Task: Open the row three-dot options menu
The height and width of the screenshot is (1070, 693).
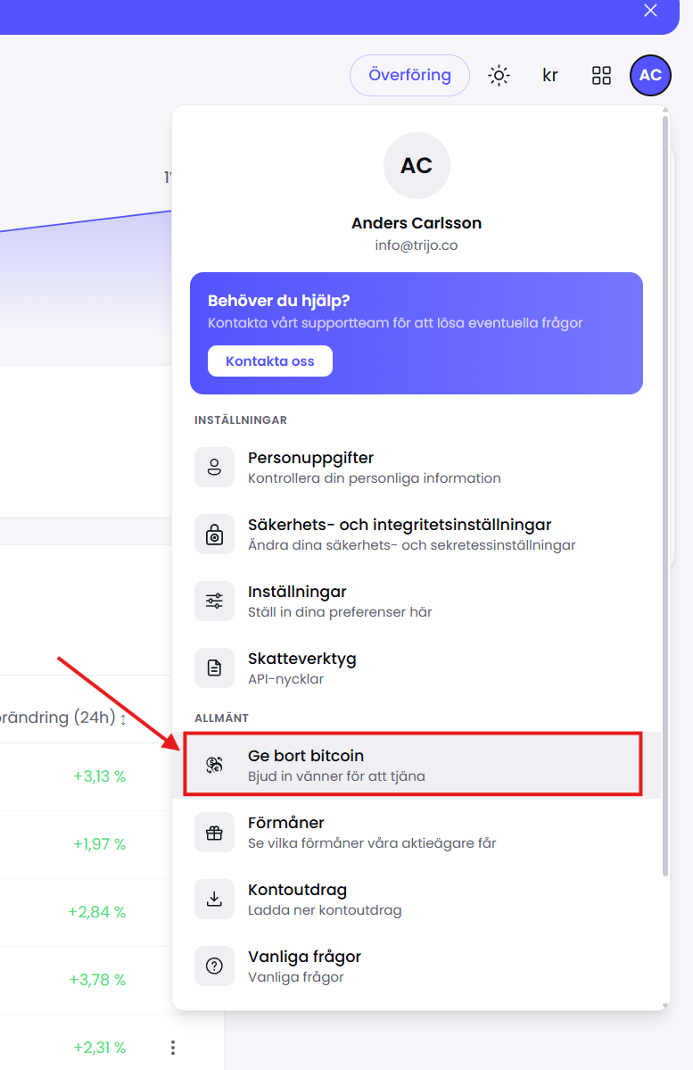Action: 172,1048
